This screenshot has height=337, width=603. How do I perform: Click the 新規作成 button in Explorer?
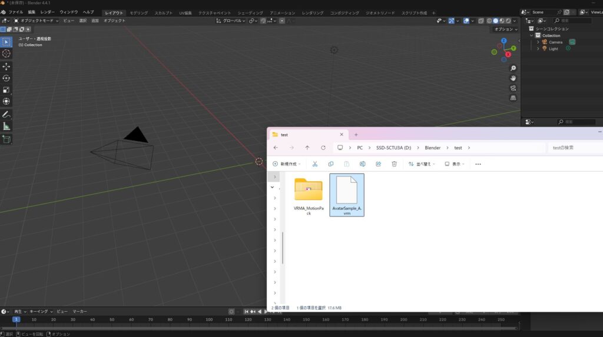coord(287,164)
